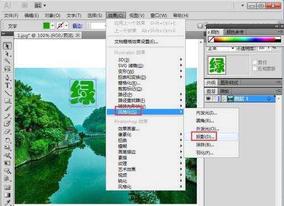Select the Type (T) tool
This screenshot has width=284, height=206.
pos(7,85)
